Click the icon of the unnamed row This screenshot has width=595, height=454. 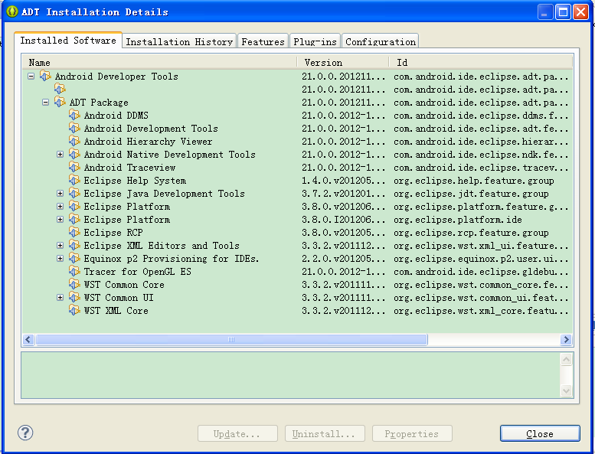point(60,89)
